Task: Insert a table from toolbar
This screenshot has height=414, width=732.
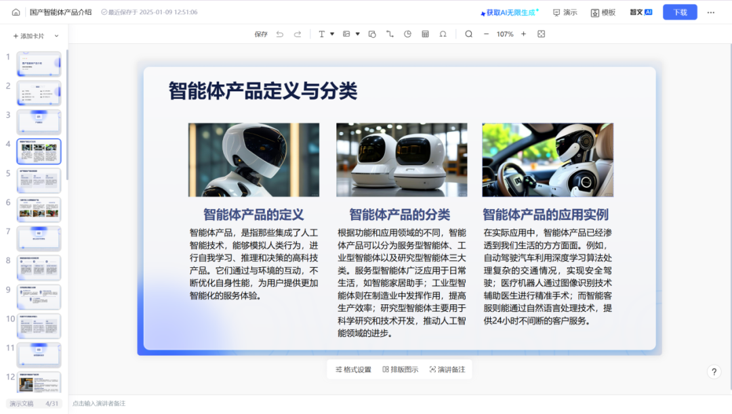Action: [x=425, y=34]
